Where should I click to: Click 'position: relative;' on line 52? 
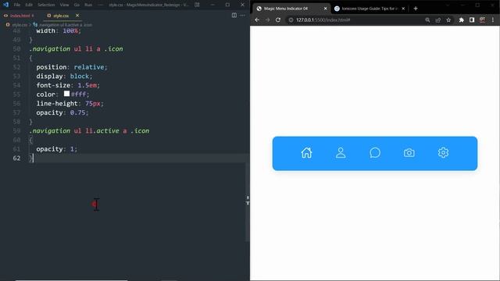pos(72,67)
